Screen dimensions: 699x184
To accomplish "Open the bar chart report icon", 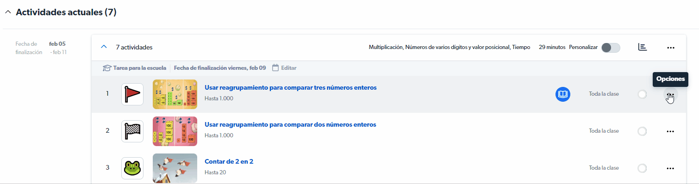I will point(642,47).
